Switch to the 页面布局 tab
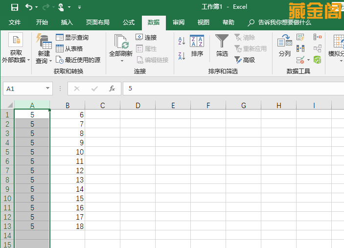This screenshot has height=248, width=344. (x=98, y=23)
